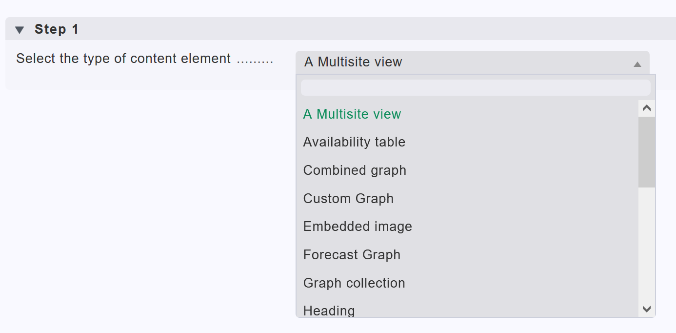Choose 'Embedded image' from the dropdown
676x333 pixels.
click(x=358, y=227)
